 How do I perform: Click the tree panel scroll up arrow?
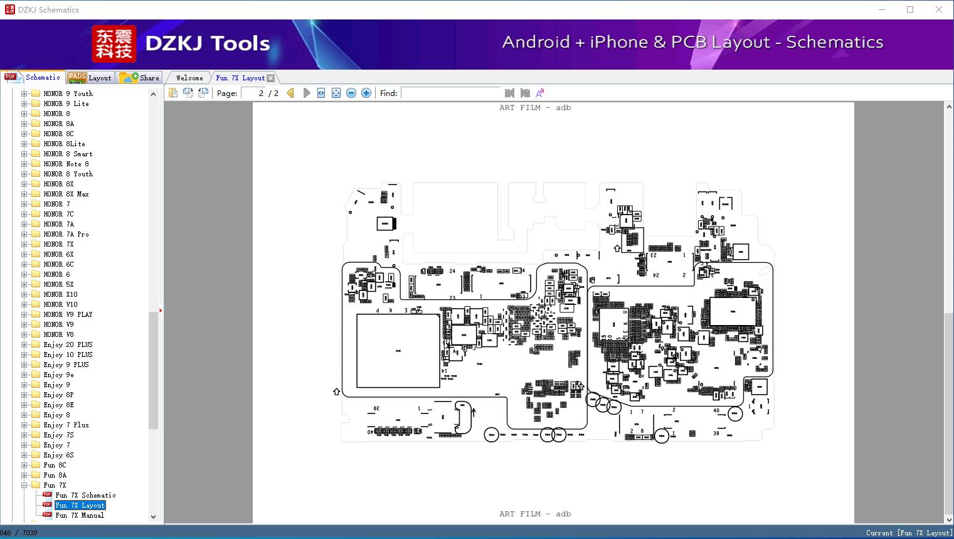click(153, 94)
